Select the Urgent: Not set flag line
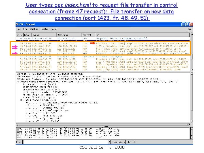Viewport: 204px width, 153px height. pyautogui.click(x=45, y=108)
